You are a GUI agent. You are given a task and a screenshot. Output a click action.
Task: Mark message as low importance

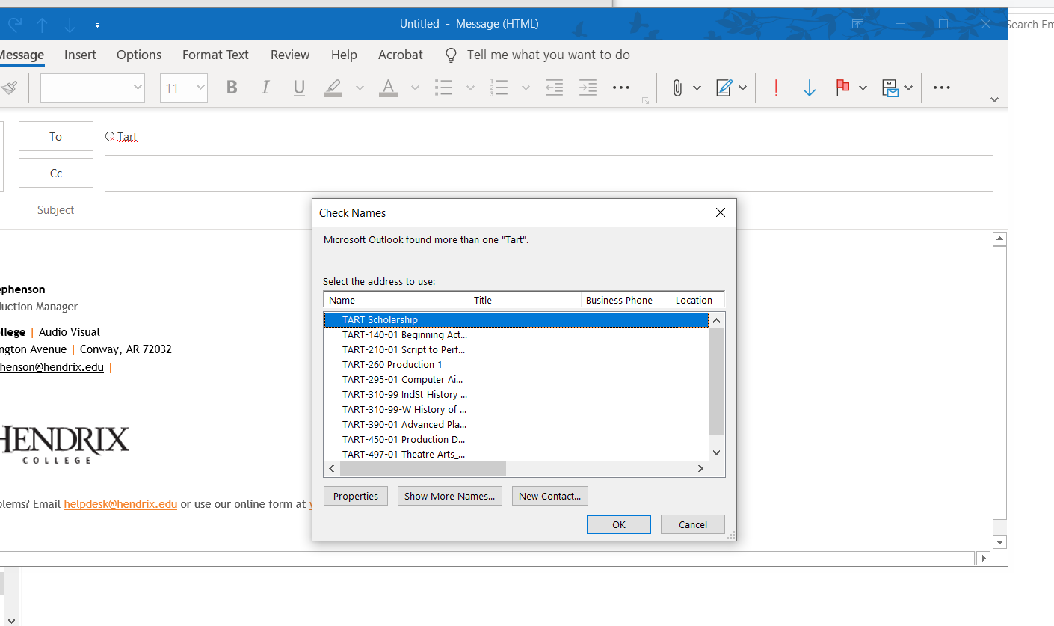click(809, 88)
